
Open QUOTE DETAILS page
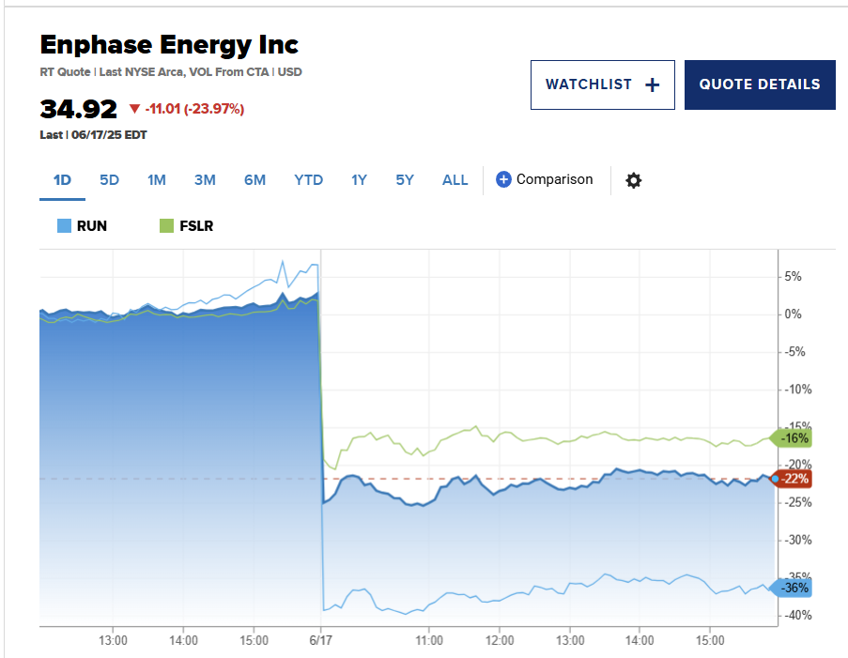point(760,84)
